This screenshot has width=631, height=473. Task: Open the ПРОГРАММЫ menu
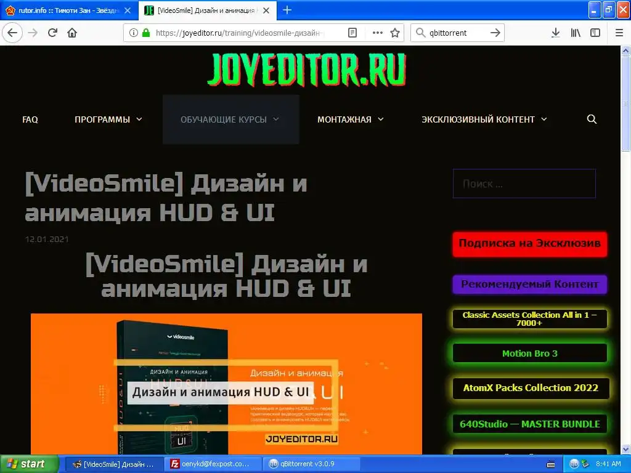(108, 119)
